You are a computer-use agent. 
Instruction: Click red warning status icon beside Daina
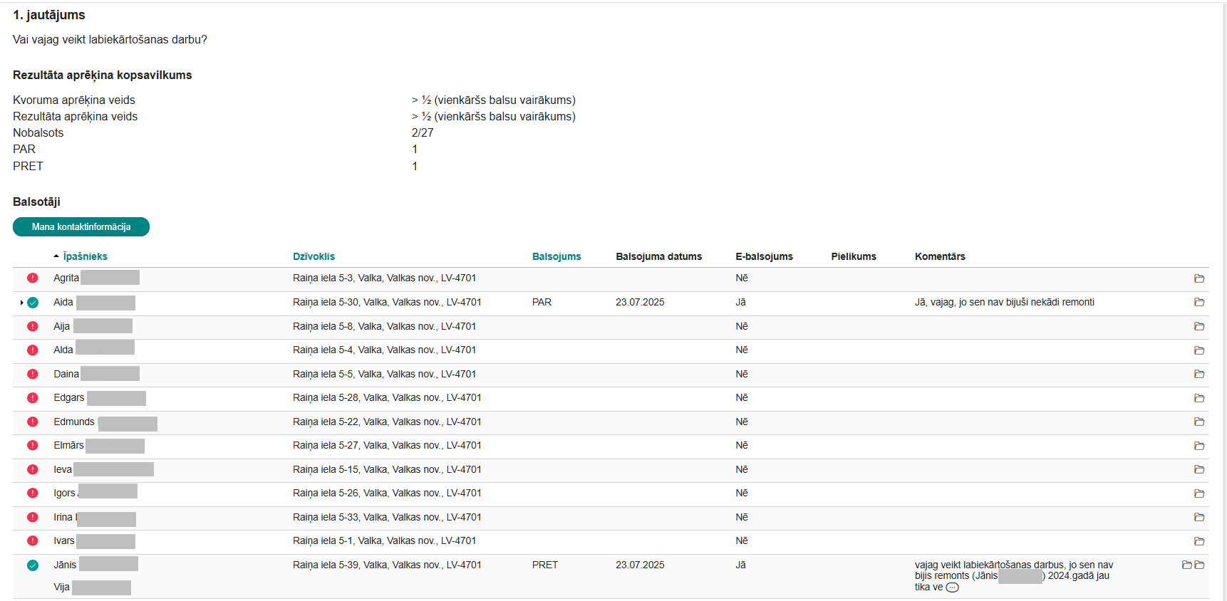pos(33,374)
